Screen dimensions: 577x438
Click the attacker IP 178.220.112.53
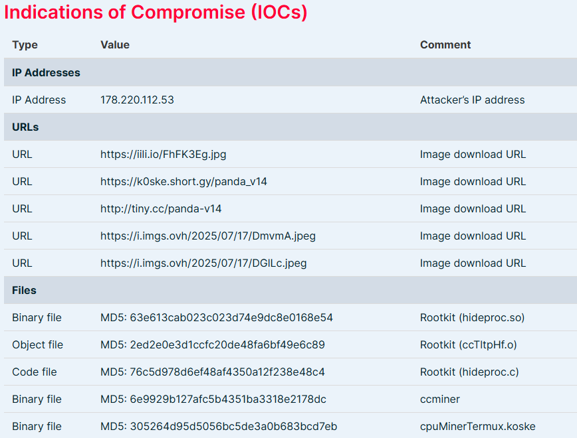click(137, 100)
